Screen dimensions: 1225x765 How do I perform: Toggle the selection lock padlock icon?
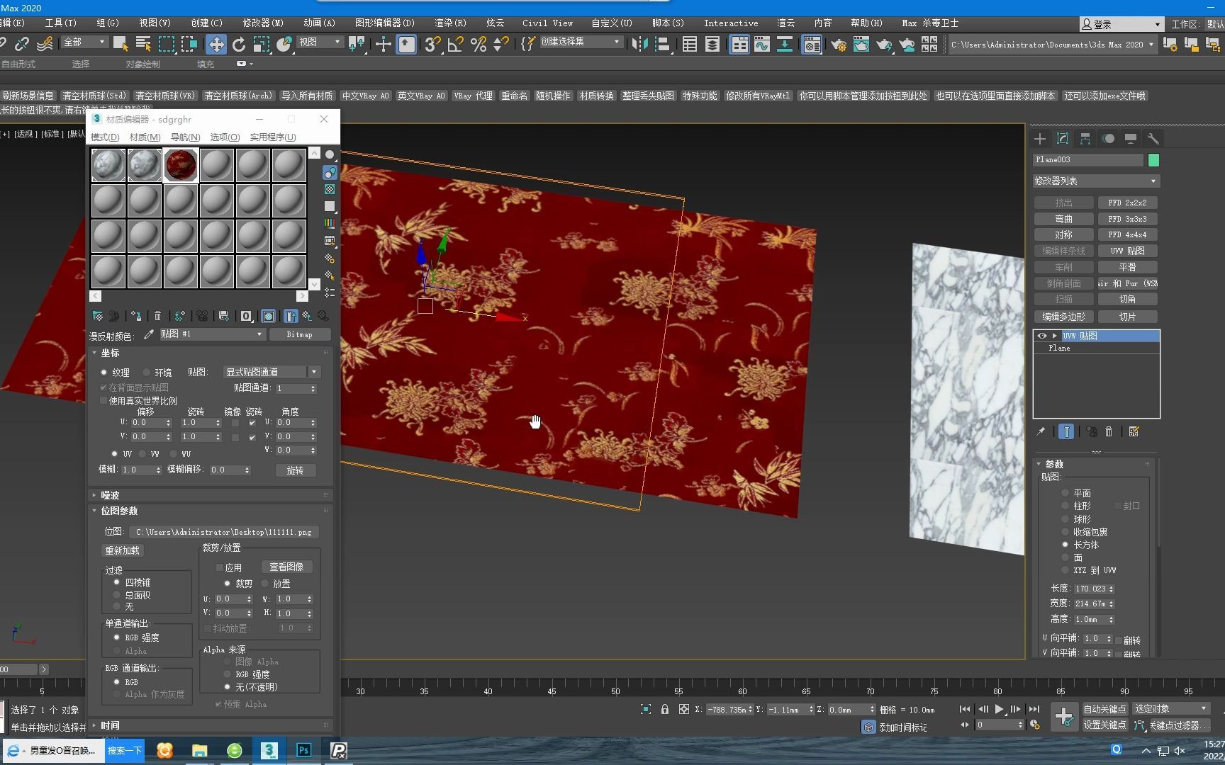click(665, 709)
